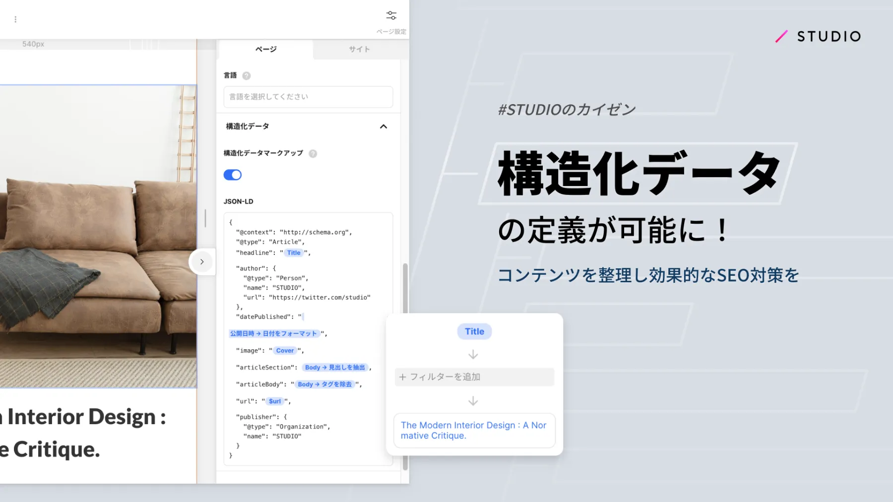The width and height of the screenshot is (893, 502).
Task: Click the JSON-LD label
Action: (x=239, y=201)
